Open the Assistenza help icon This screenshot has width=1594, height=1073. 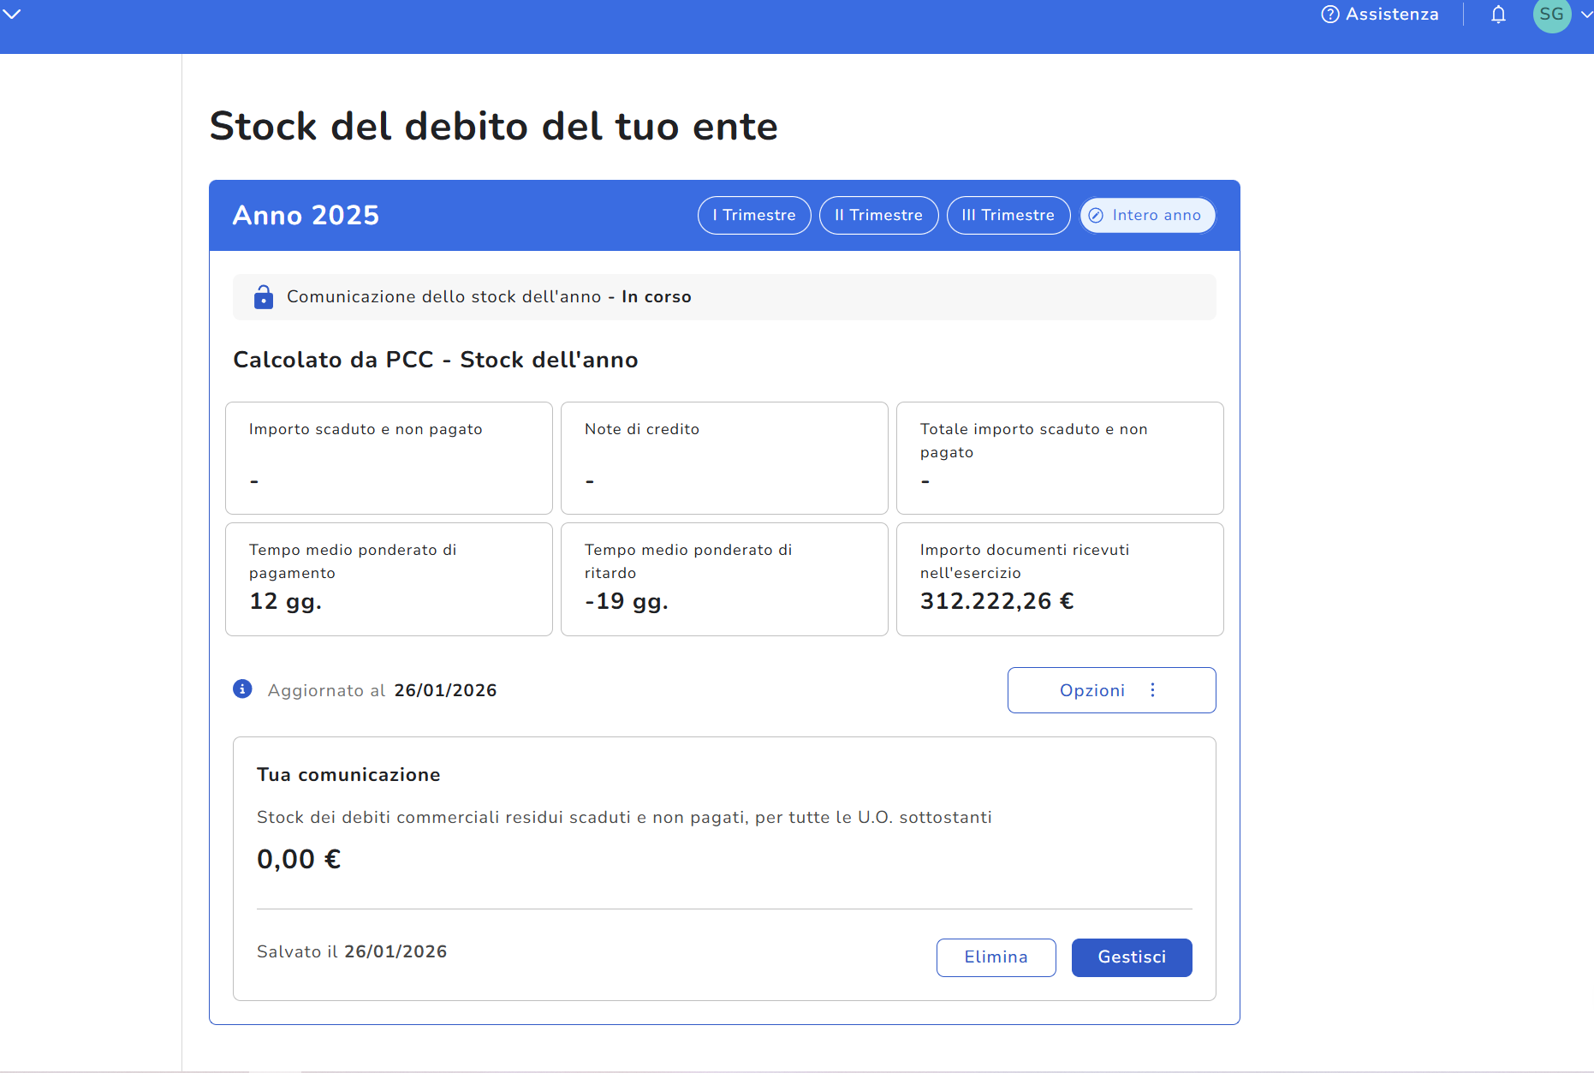1329,15
